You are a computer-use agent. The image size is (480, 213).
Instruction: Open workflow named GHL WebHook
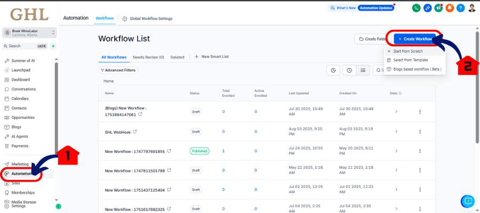click(118, 132)
